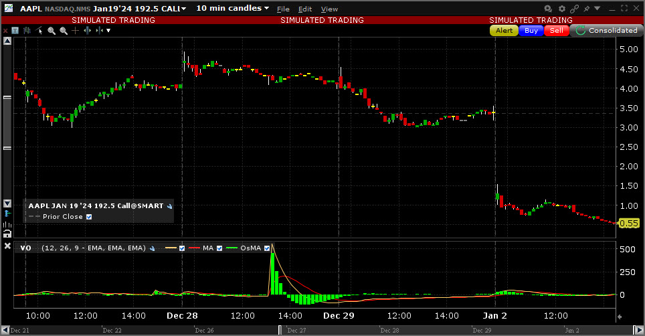
Task: Click the Consolidated button
Action: coord(606,30)
